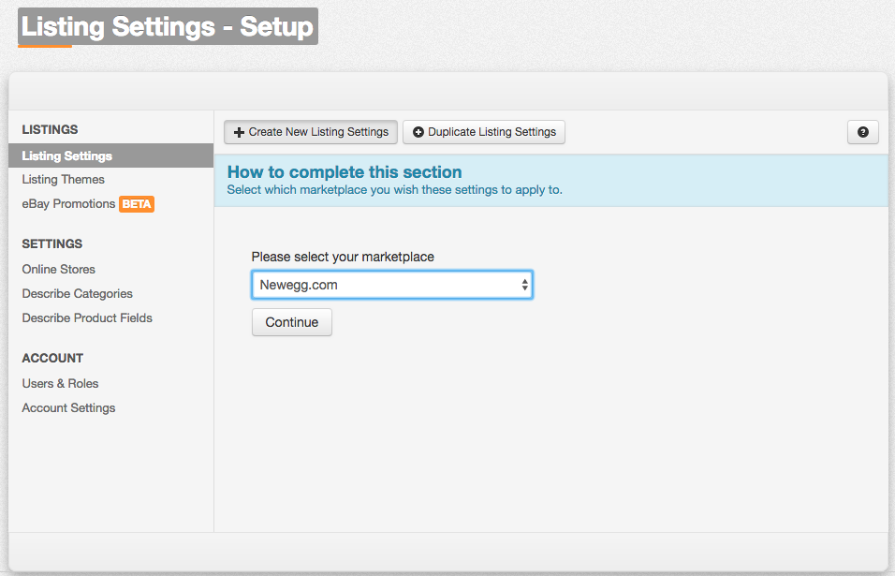This screenshot has width=895, height=576.
Task: Click the LISTINGS sidebar section header
Action: point(51,129)
